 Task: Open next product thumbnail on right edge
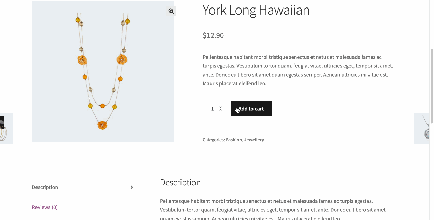[422, 128]
